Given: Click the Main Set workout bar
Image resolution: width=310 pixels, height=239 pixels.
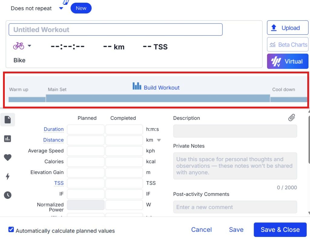Looking at the screenshot, I should click(158, 98).
